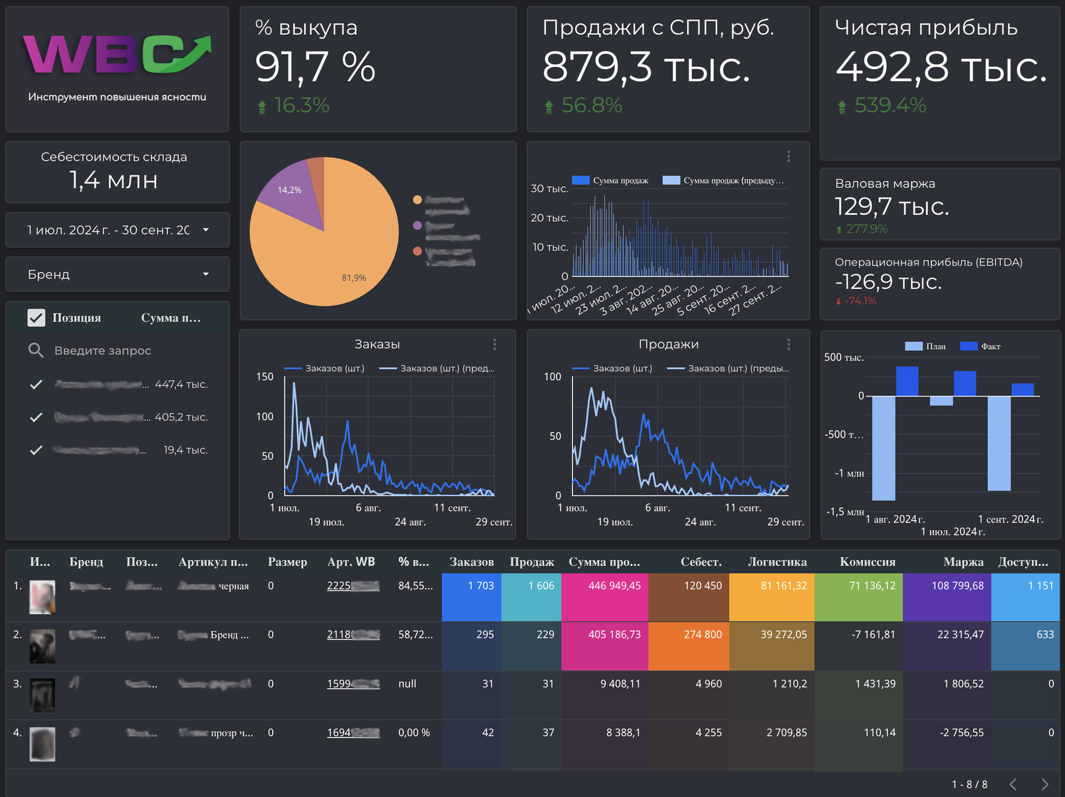
Task: Uncheck the 19,4 тыс. position item
Action: pos(36,450)
